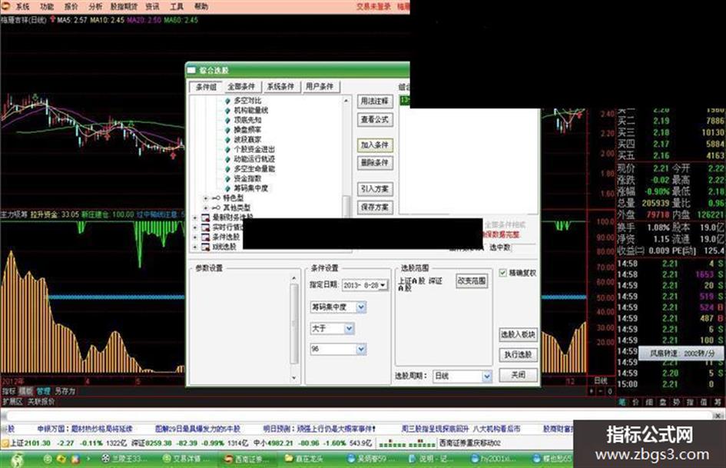Select the 多空生命量能 condition item
The width and height of the screenshot is (726, 468).
point(254,168)
